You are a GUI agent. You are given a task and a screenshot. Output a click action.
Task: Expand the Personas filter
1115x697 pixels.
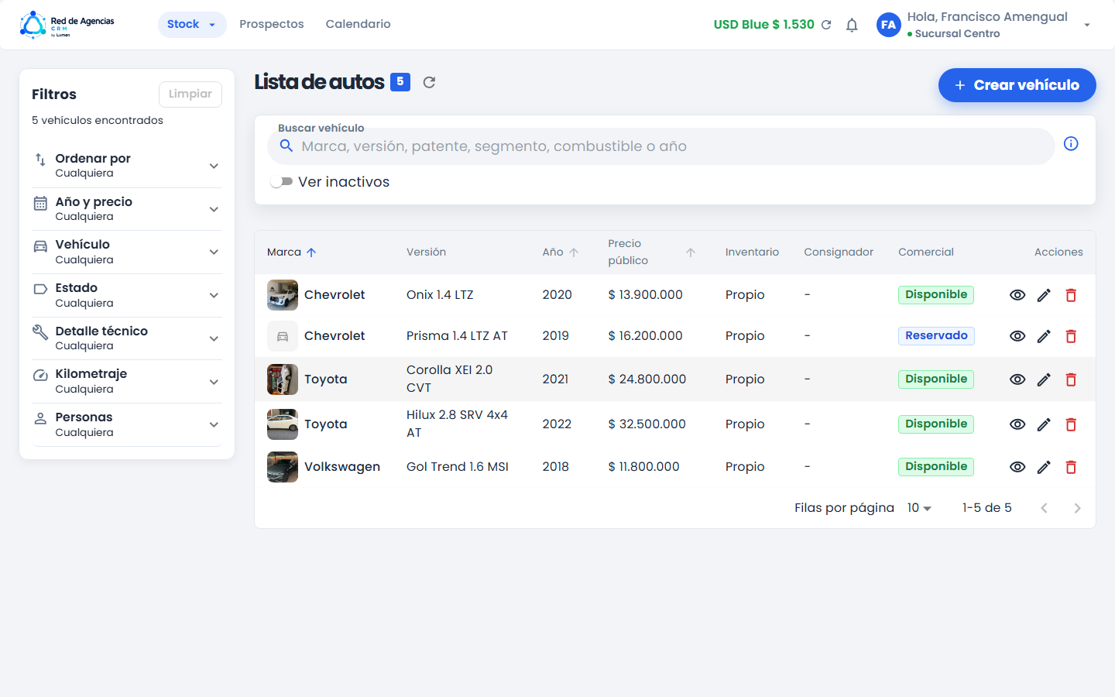pyautogui.click(x=127, y=424)
